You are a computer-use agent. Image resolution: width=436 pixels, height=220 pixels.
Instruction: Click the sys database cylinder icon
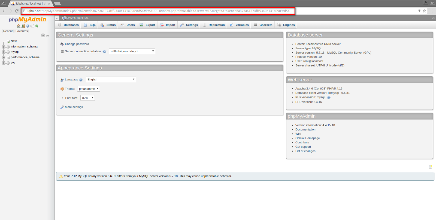coord(8,63)
